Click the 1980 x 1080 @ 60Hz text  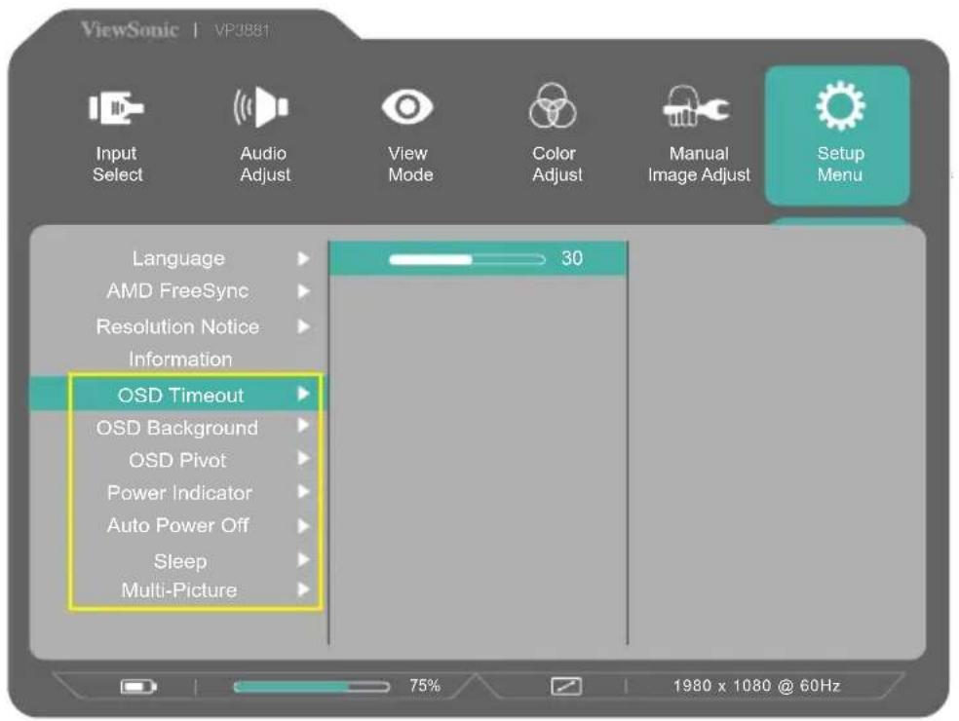(x=756, y=686)
